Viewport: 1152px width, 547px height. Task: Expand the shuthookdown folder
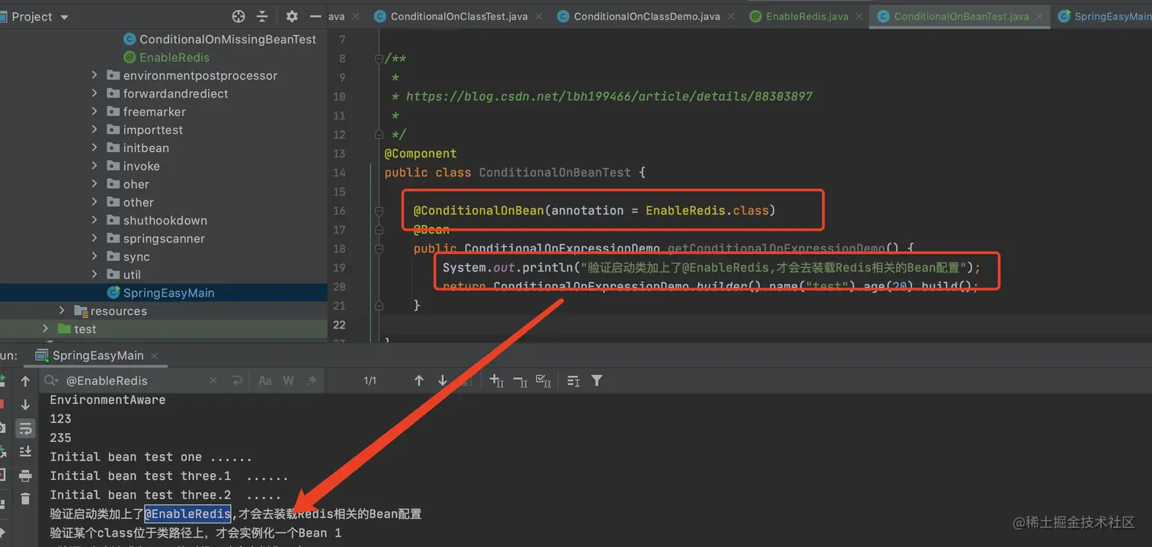pyautogui.click(x=94, y=221)
